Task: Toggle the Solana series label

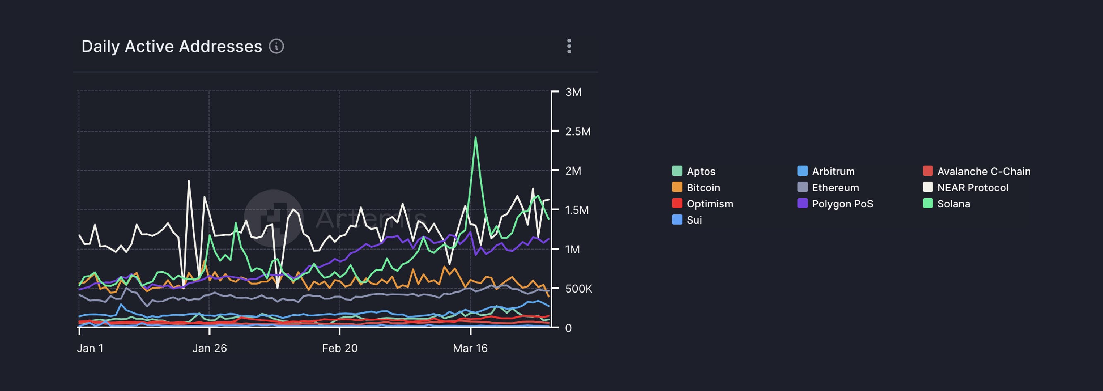Action: coord(954,204)
